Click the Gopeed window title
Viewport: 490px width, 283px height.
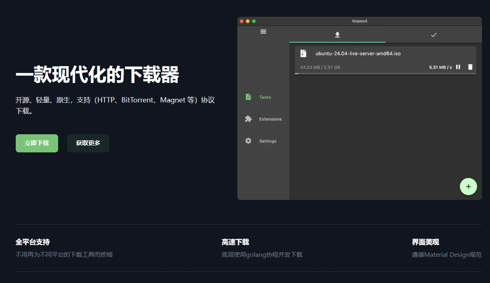click(359, 21)
